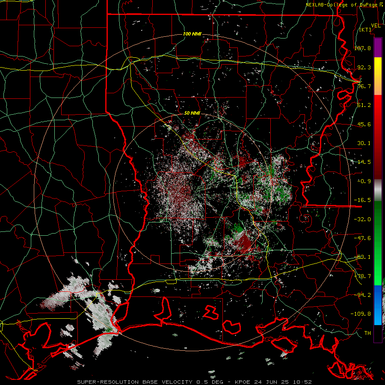Click the blue segment of velocity color bar
Image resolution: width=385 pixels, height=385 pixels.
click(x=378, y=305)
